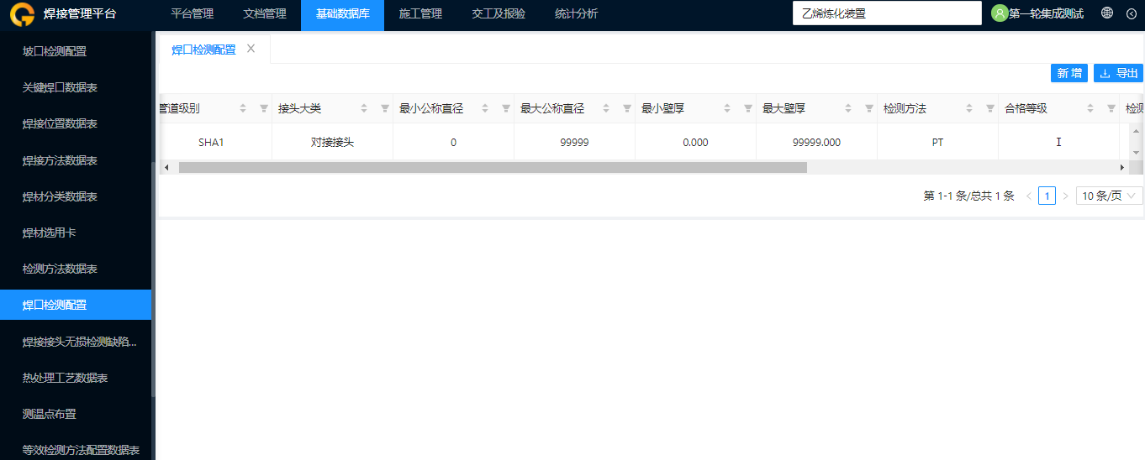Click the table vertical scrollbar down arrow
This screenshot has height=460, width=1145.
1137,153
